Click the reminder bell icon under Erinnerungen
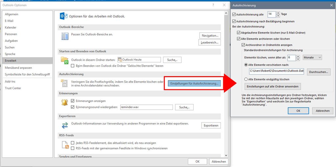Viewport: 336px width, 167px height. (x=64, y=103)
